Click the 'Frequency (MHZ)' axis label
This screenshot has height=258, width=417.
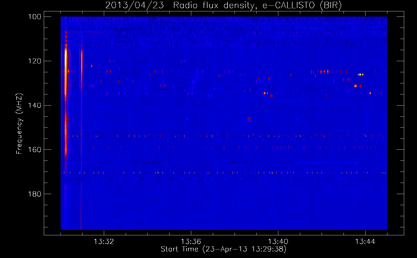(x=19, y=124)
